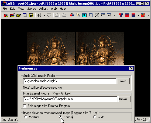Click the external program path field
This screenshot has height=123, width=151.
point(70,99)
